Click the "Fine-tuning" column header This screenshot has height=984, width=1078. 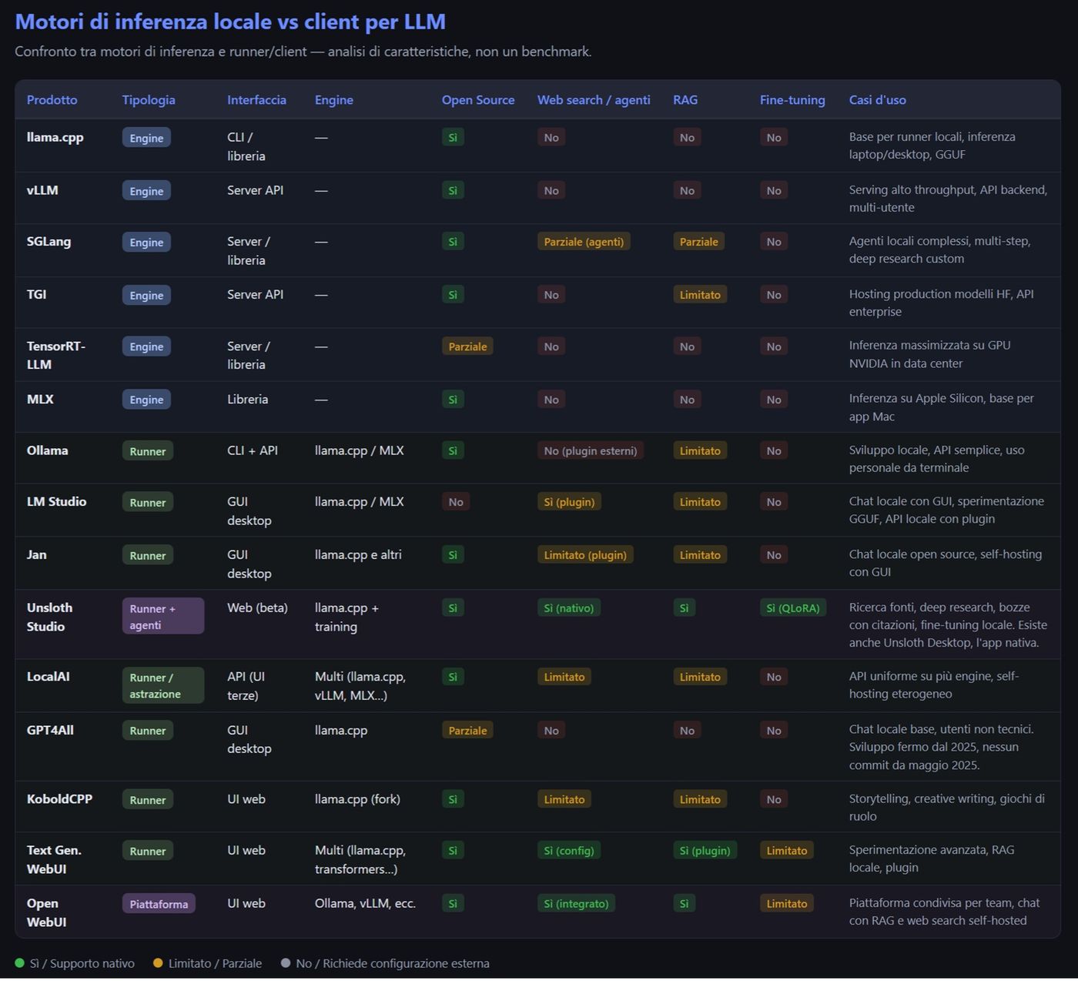(792, 100)
